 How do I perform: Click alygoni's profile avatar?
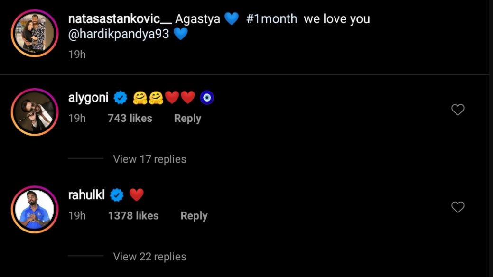(34, 112)
